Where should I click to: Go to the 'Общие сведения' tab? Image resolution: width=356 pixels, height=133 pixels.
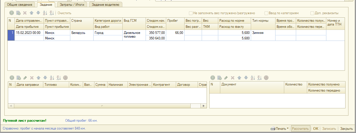19,5
